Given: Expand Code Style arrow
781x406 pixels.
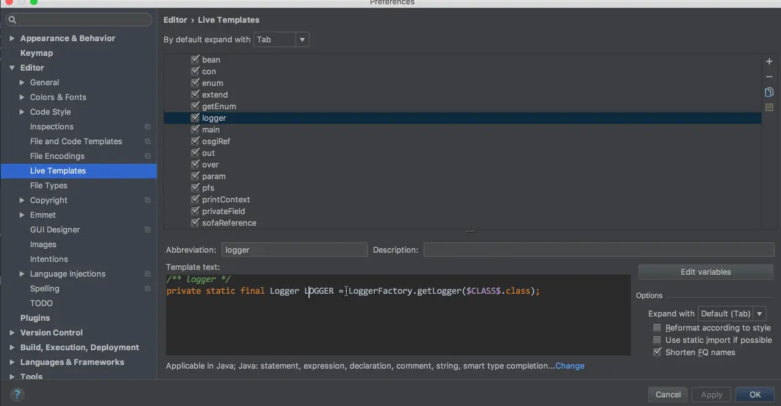Looking at the screenshot, I should tap(22, 112).
